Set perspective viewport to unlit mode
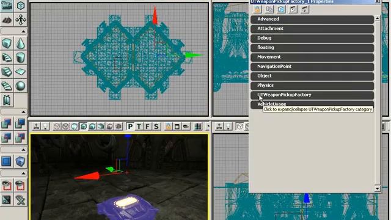Image resolution: width=391 pixels, height=220 pixels. click(75, 127)
